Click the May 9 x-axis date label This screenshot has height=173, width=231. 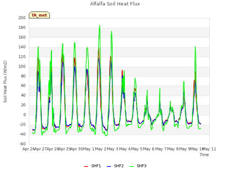click(x=185, y=149)
